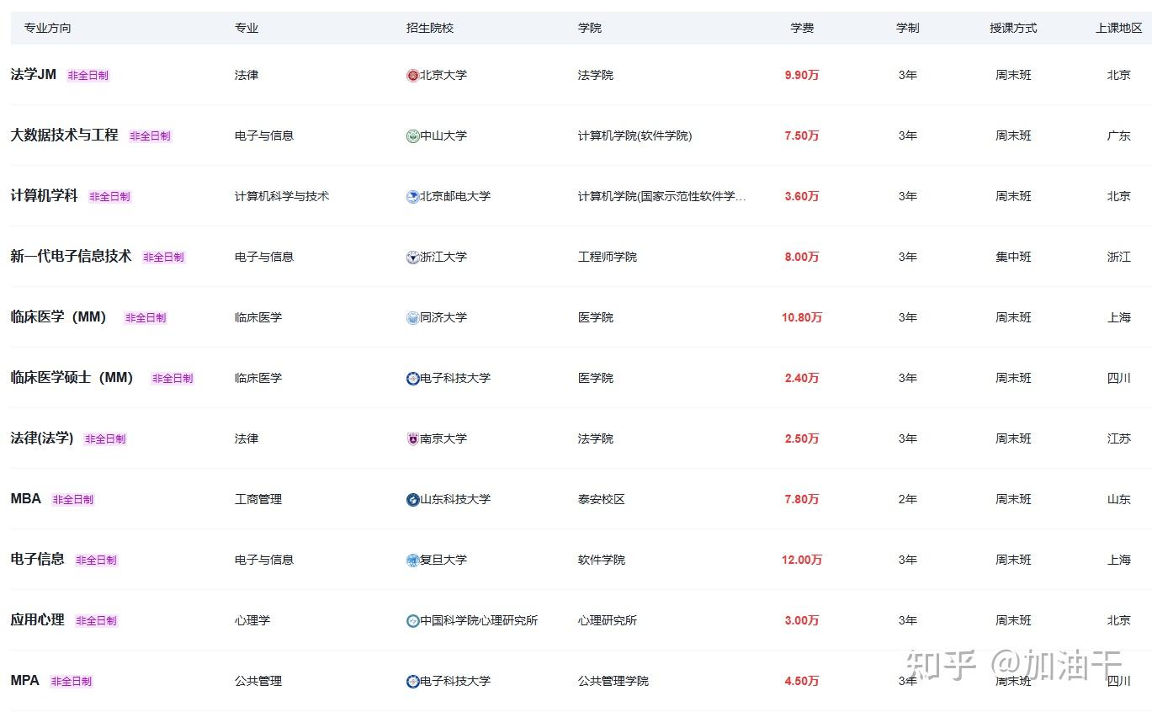
Task: Click the 北京大学 school logo icon
Action: pyautogui.click(x=412, y=76)
